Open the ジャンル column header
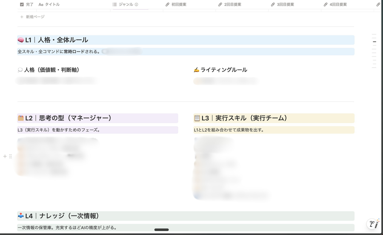This screenshot has width=383, height=235. [125, 4]
